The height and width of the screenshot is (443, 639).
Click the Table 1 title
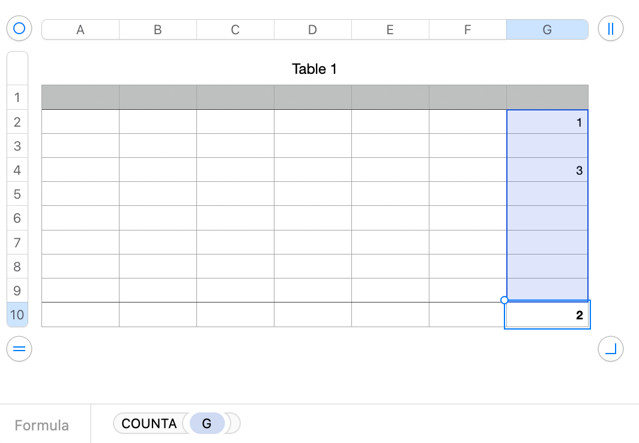pos(314,69)
